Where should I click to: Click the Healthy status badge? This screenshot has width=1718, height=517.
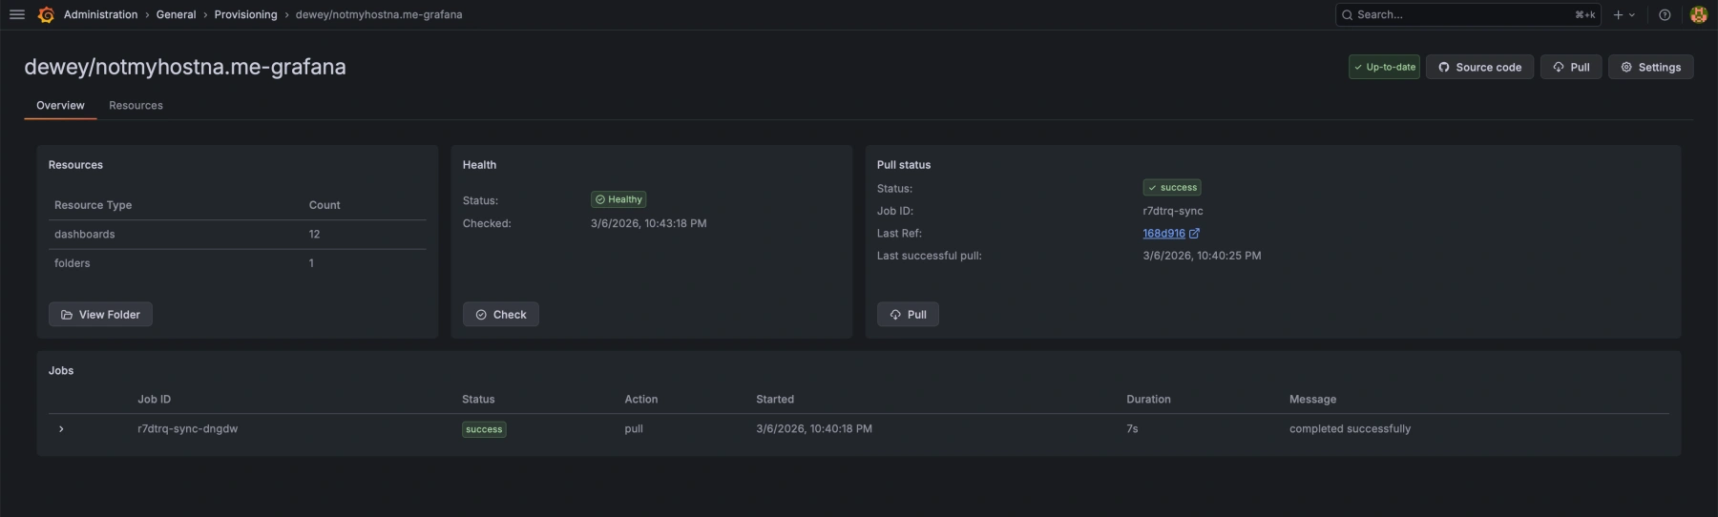[x=618, y=199]
